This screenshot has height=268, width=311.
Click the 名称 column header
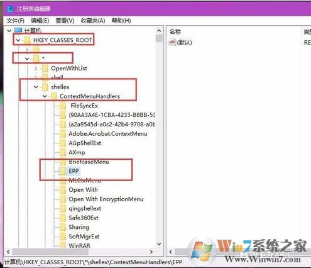175,32
